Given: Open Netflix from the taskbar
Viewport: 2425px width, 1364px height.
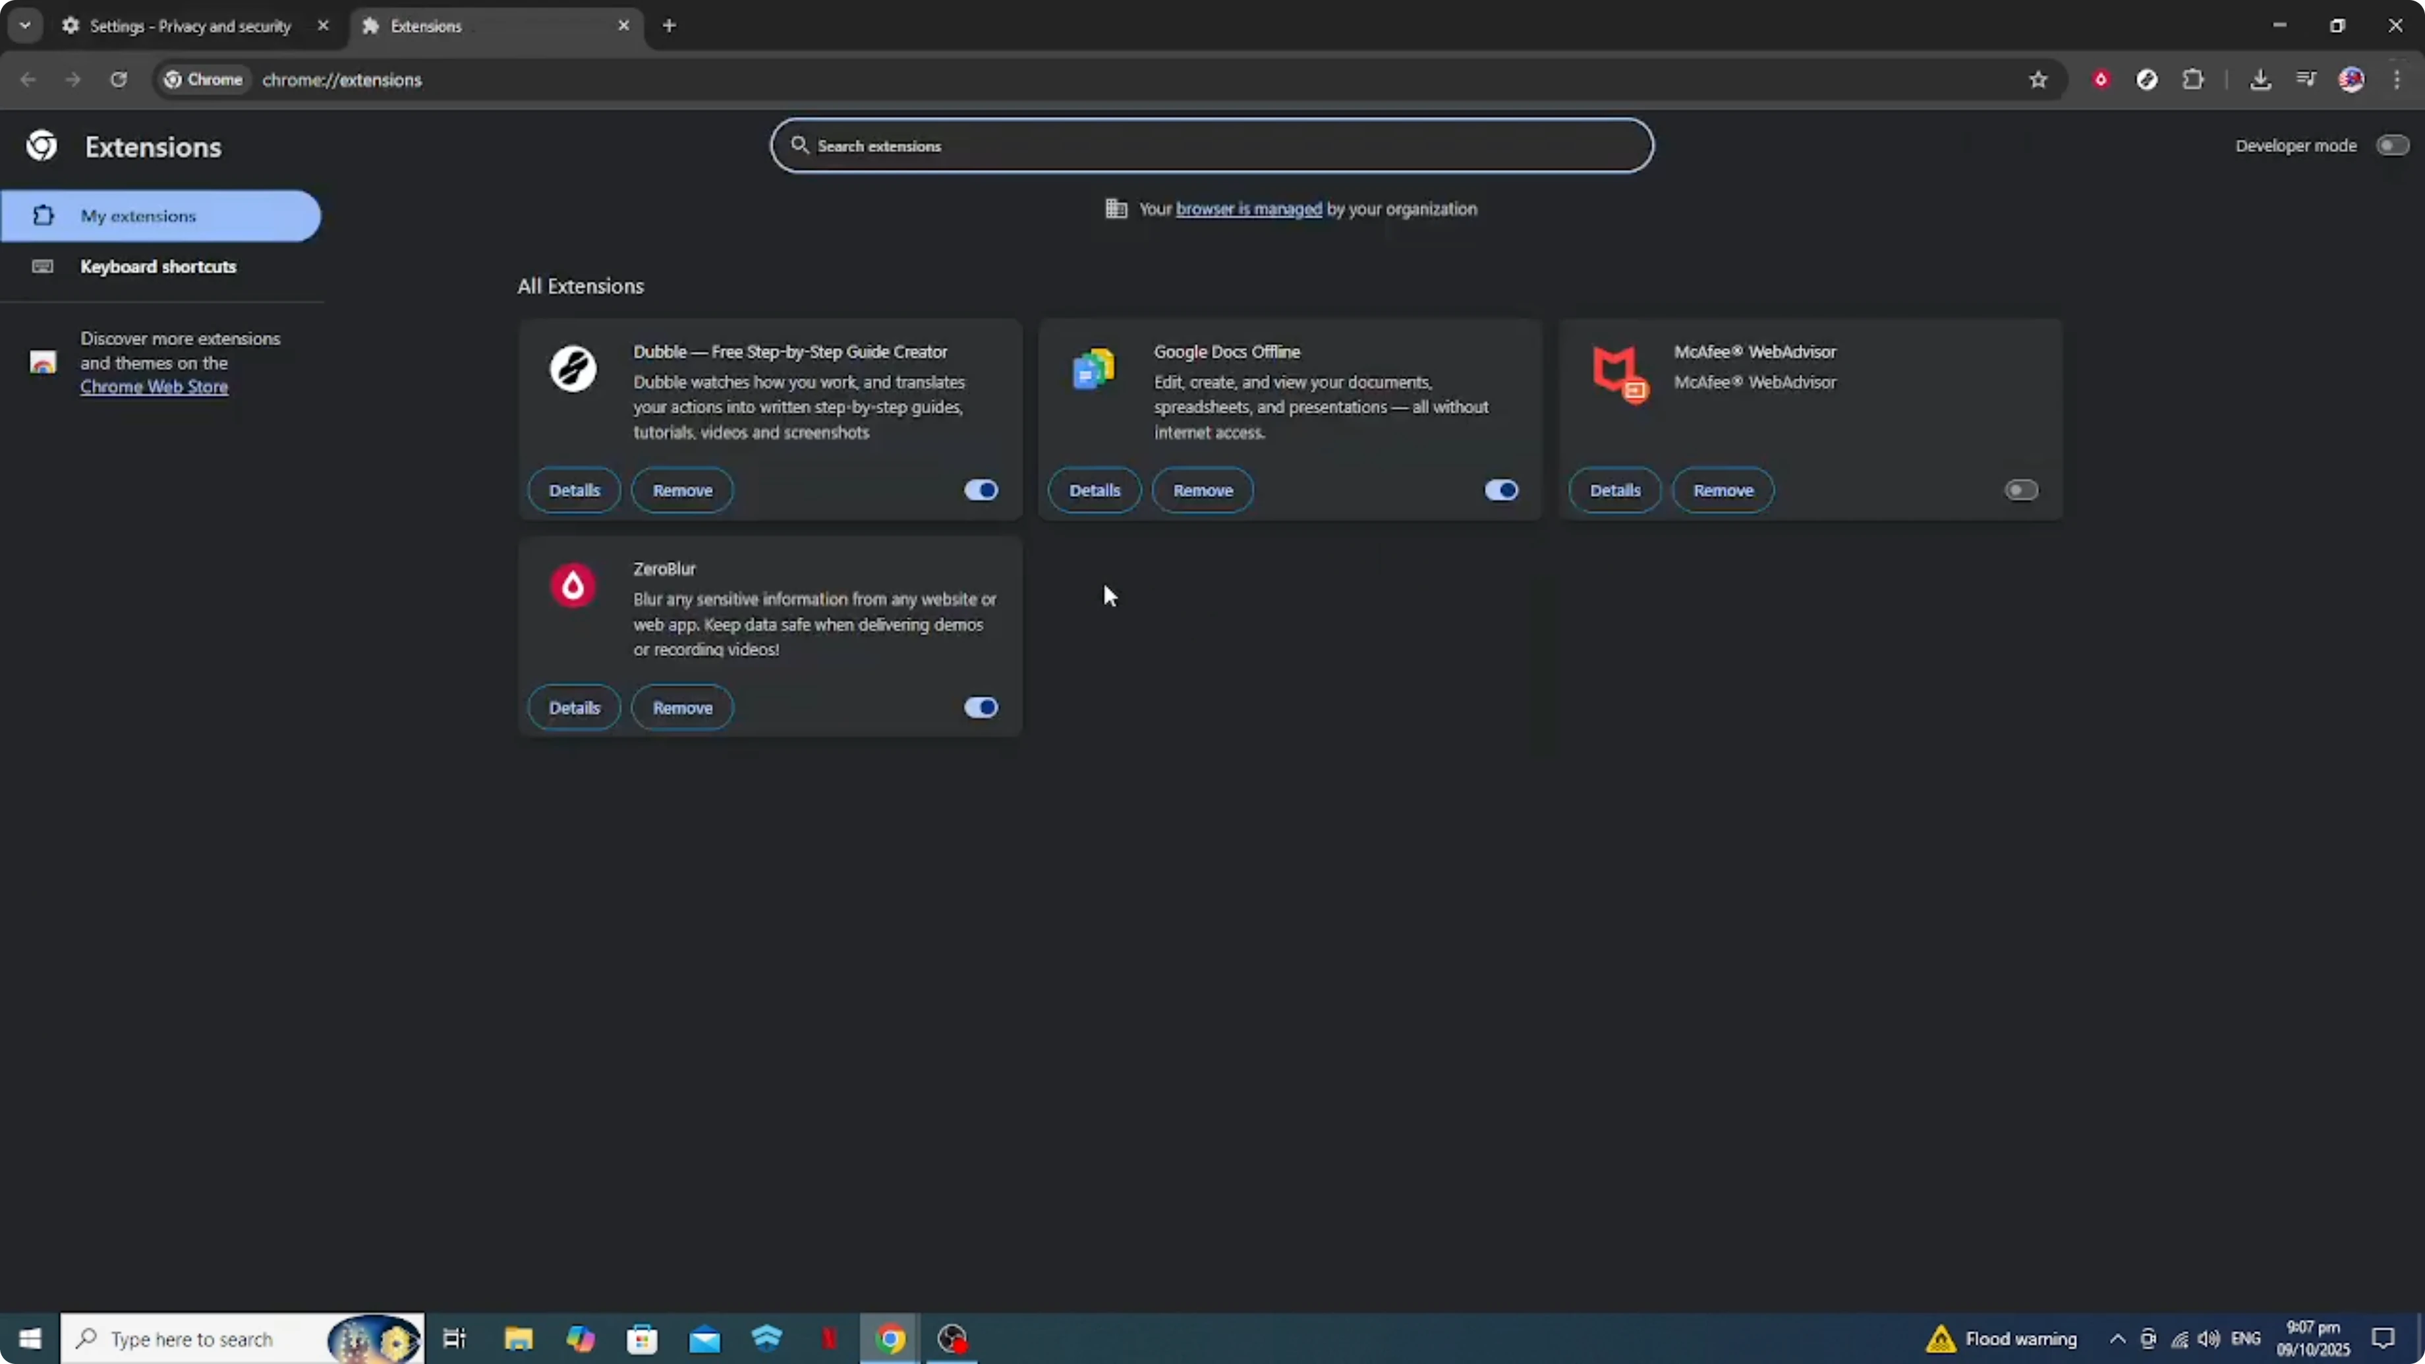Looking at the screenshot, I should [x=828, y=1338].
